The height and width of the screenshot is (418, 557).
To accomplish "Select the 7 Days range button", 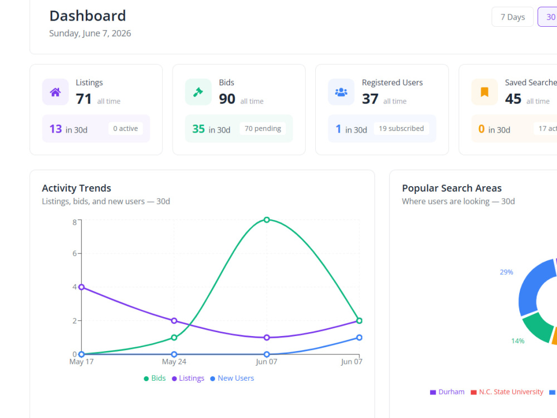I will tap(512, 17).
